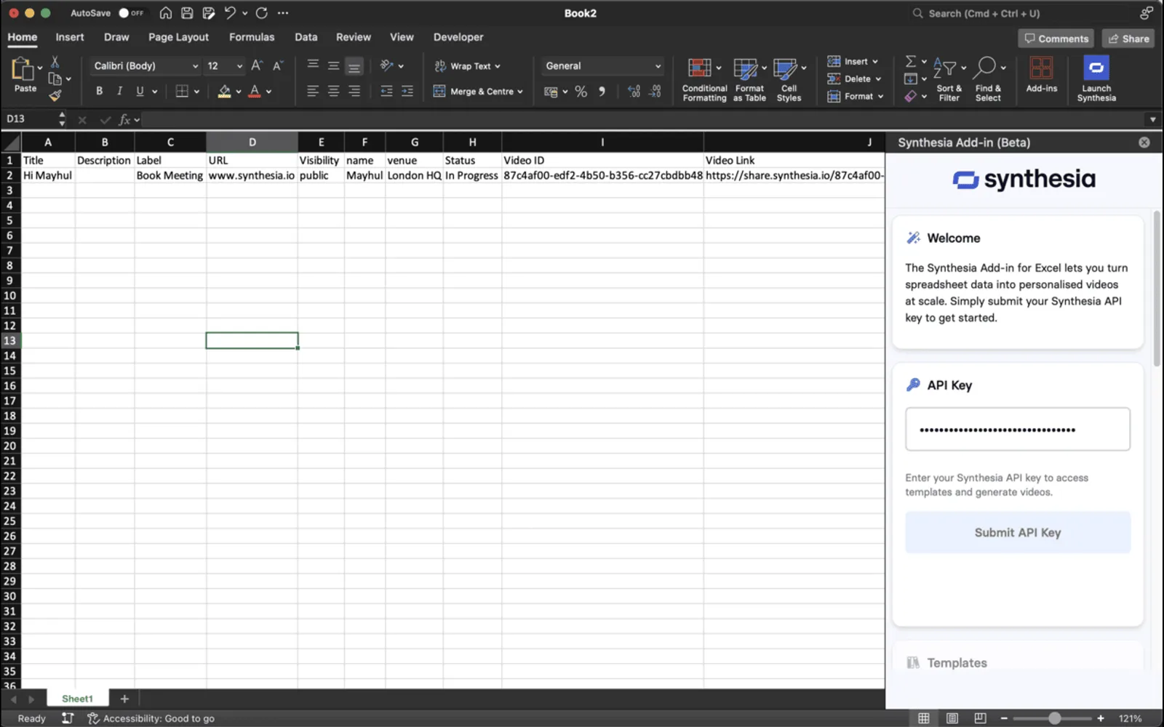Viewport: 1164px width, 727px height.
Task: Expand the formula bar
Action: pyautogui.click(x=1152, y=119)
